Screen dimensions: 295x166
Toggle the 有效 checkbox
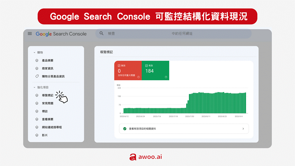pos(146,66)
